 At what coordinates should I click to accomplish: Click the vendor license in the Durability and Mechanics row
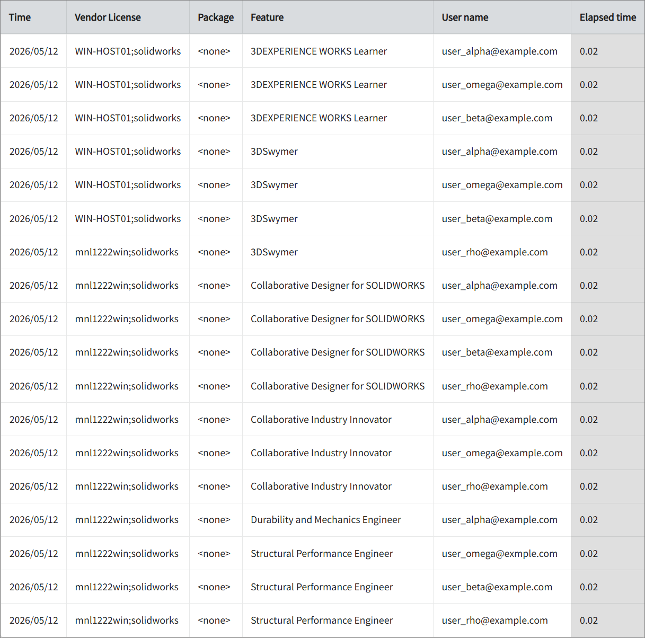127,520
